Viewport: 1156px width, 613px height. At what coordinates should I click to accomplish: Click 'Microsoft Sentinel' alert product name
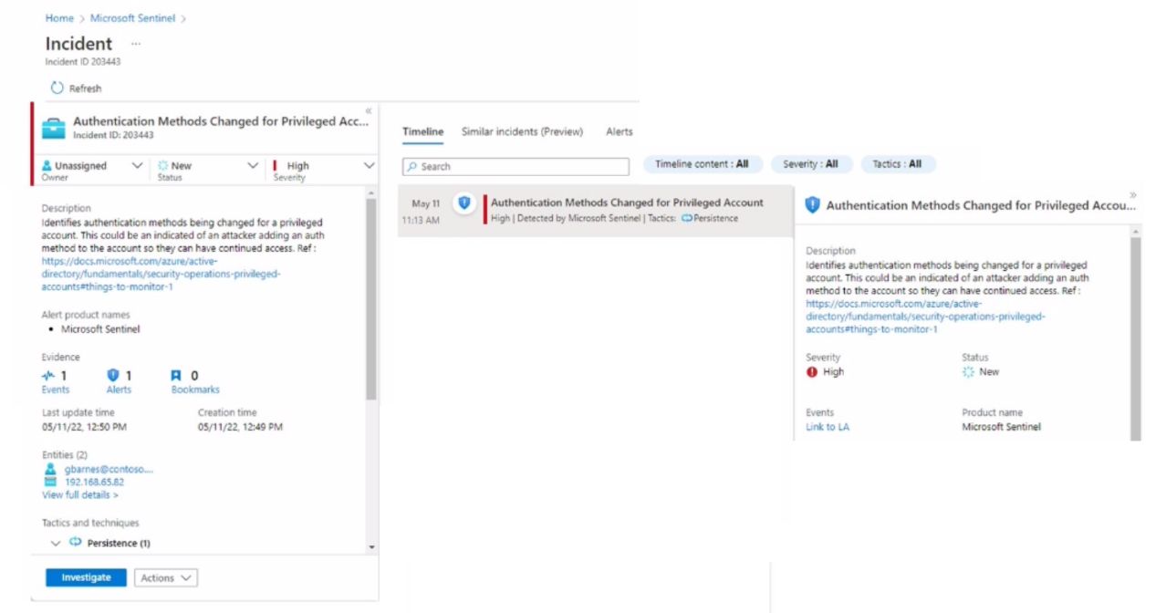pyautogui.click(x=100, y=329)
